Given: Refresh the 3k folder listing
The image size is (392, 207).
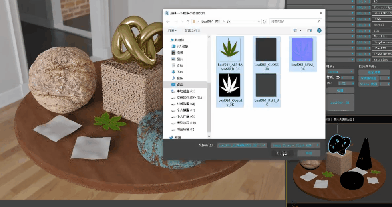Looking at the screenshot, I should coord(264,22).
